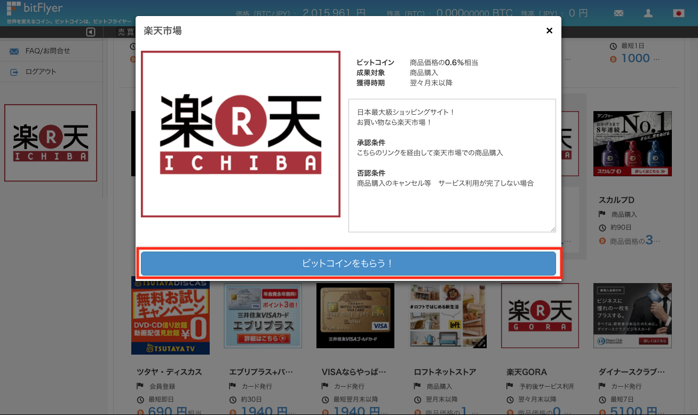This screenshot has height=415, width=698.
Task: Click the エブリプラス+バ… title
Action: 261,372
